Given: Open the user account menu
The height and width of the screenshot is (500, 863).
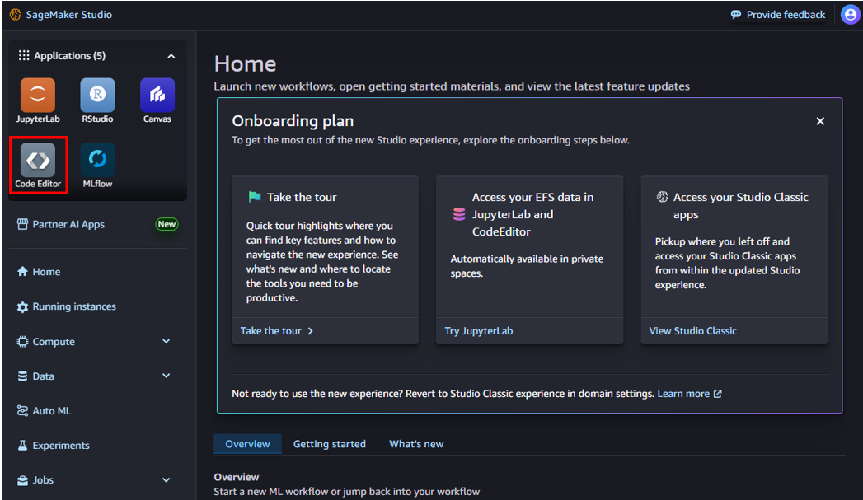Looking at the screenshot, I should pyautogui.click(x=850, y=14).
